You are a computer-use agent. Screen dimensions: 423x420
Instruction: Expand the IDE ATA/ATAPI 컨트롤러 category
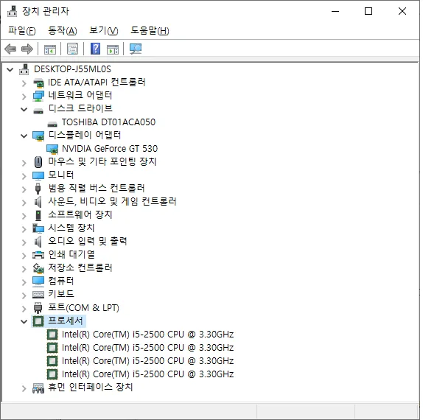click(x=24, y=83)
